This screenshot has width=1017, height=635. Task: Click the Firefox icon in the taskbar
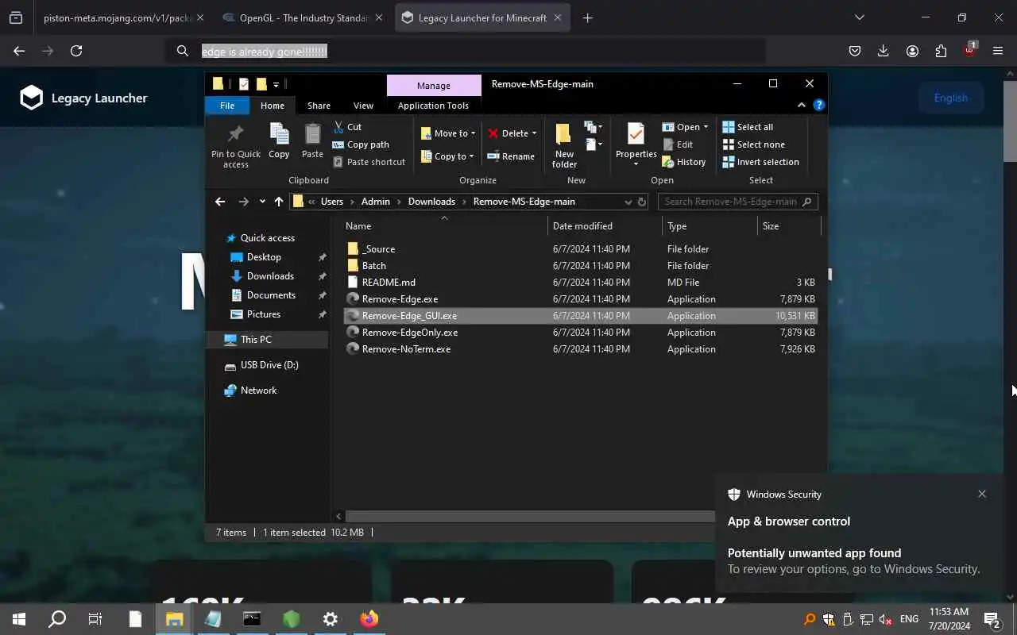point(369,619)
